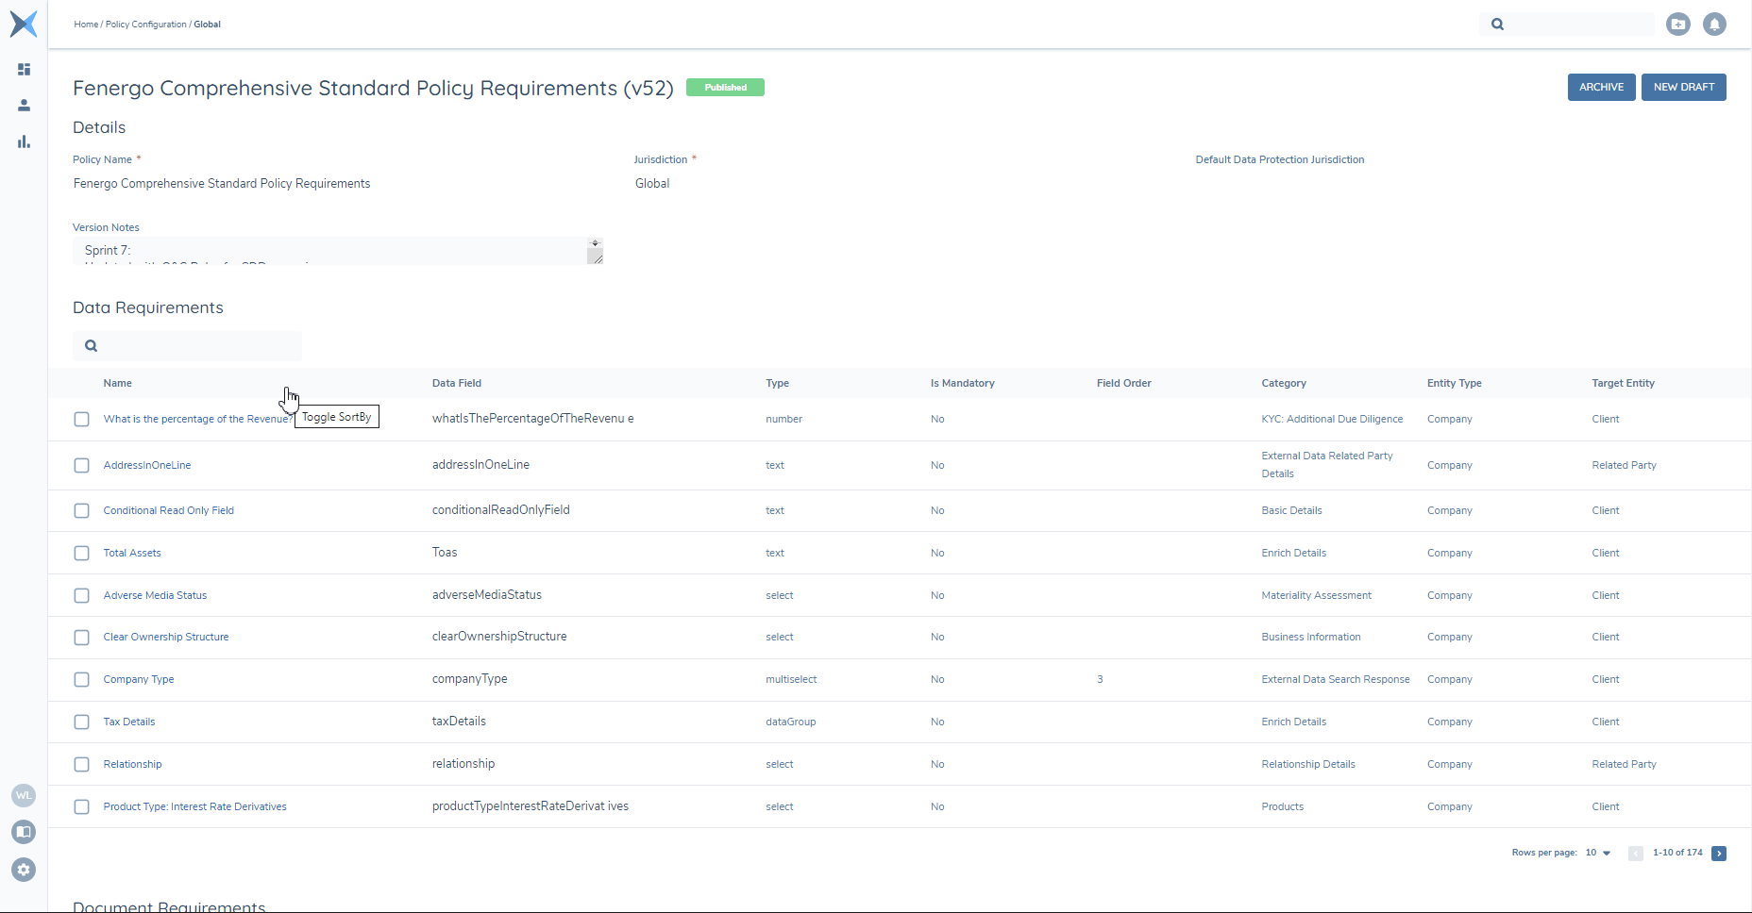Open the settings gear in sidebar
The width and height of the screenshot is (1752, 913).
[x=24, y=870]
